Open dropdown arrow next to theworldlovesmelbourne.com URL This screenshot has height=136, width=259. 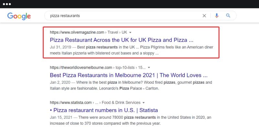149,68
